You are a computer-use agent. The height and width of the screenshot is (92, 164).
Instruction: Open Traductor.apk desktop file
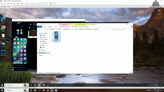tap(3, 53)
